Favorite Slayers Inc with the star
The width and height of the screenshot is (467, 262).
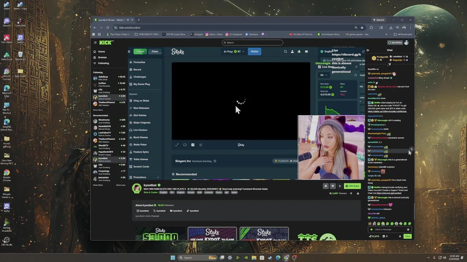tap(215, 161)
